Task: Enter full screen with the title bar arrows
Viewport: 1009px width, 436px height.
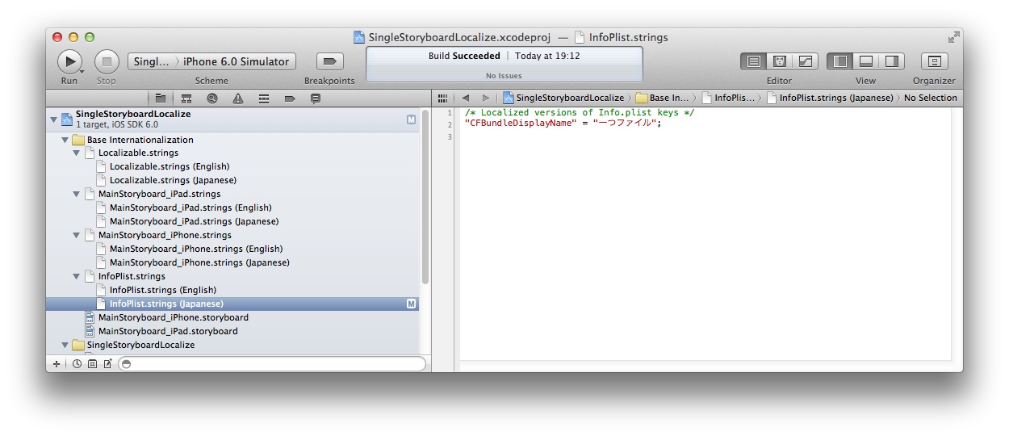Action: click(x=953, y=37)
